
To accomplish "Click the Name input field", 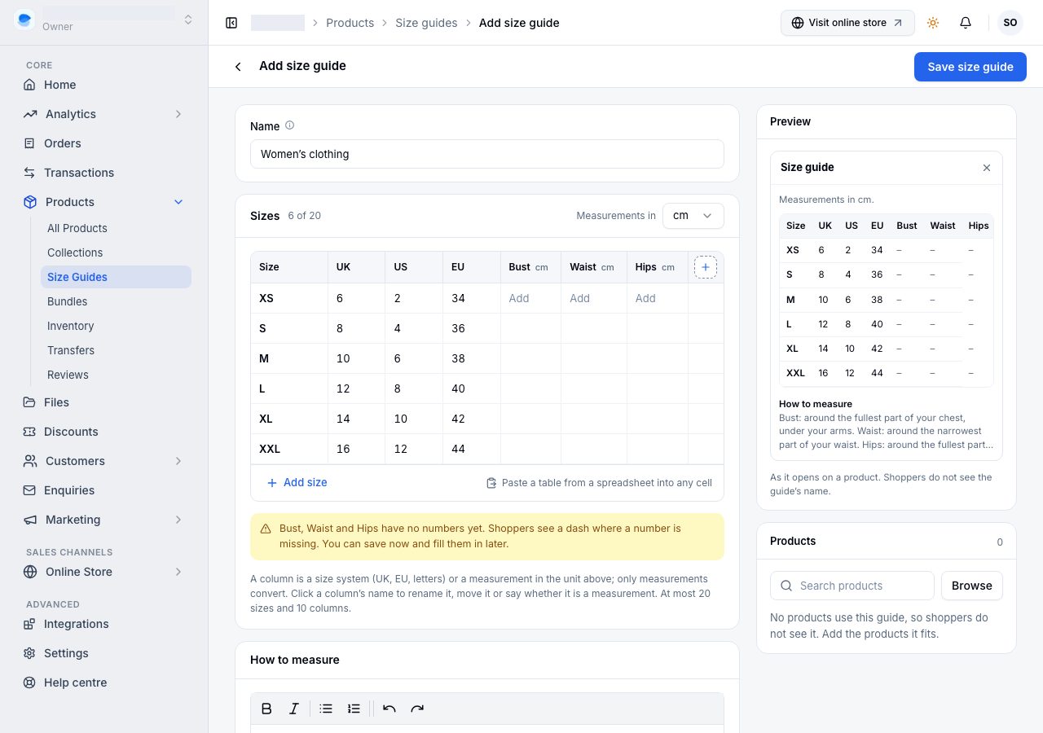I will pyautogui.click(x=487, y=154).
